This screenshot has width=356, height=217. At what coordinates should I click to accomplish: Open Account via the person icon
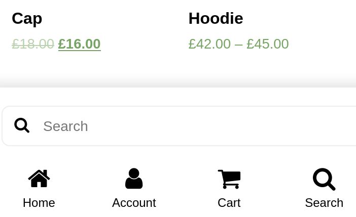point(134,179)
